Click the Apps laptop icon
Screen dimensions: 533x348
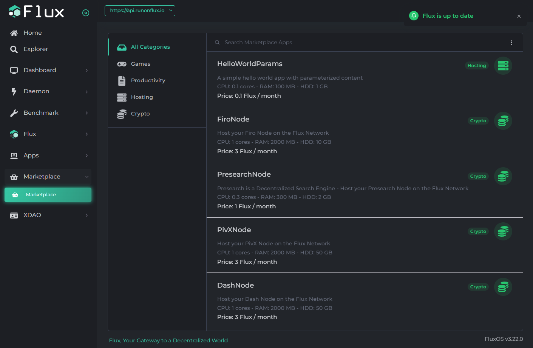coord(14,156)
